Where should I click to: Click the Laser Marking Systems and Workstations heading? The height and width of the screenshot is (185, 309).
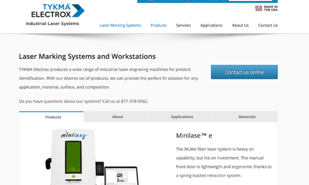pyautogui.click(x=87, y=56)
